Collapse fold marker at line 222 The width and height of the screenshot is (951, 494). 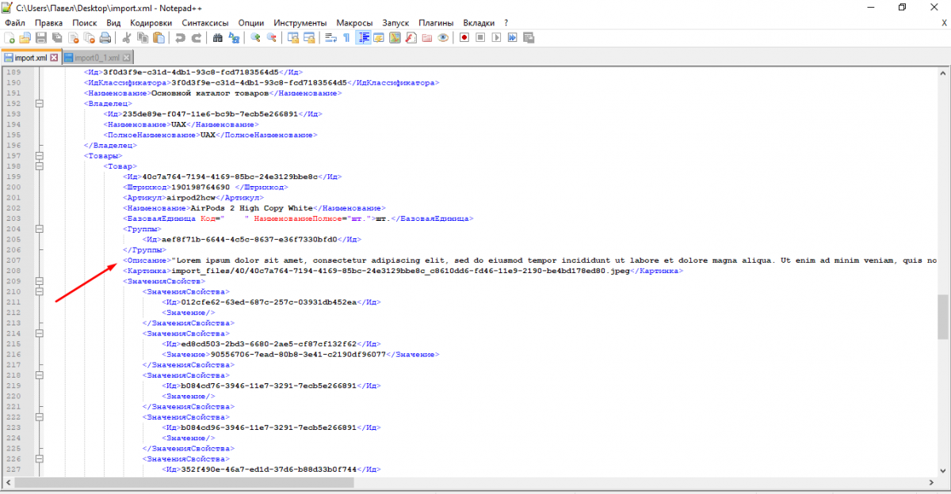pyautogui.click(x=37, y=416)
